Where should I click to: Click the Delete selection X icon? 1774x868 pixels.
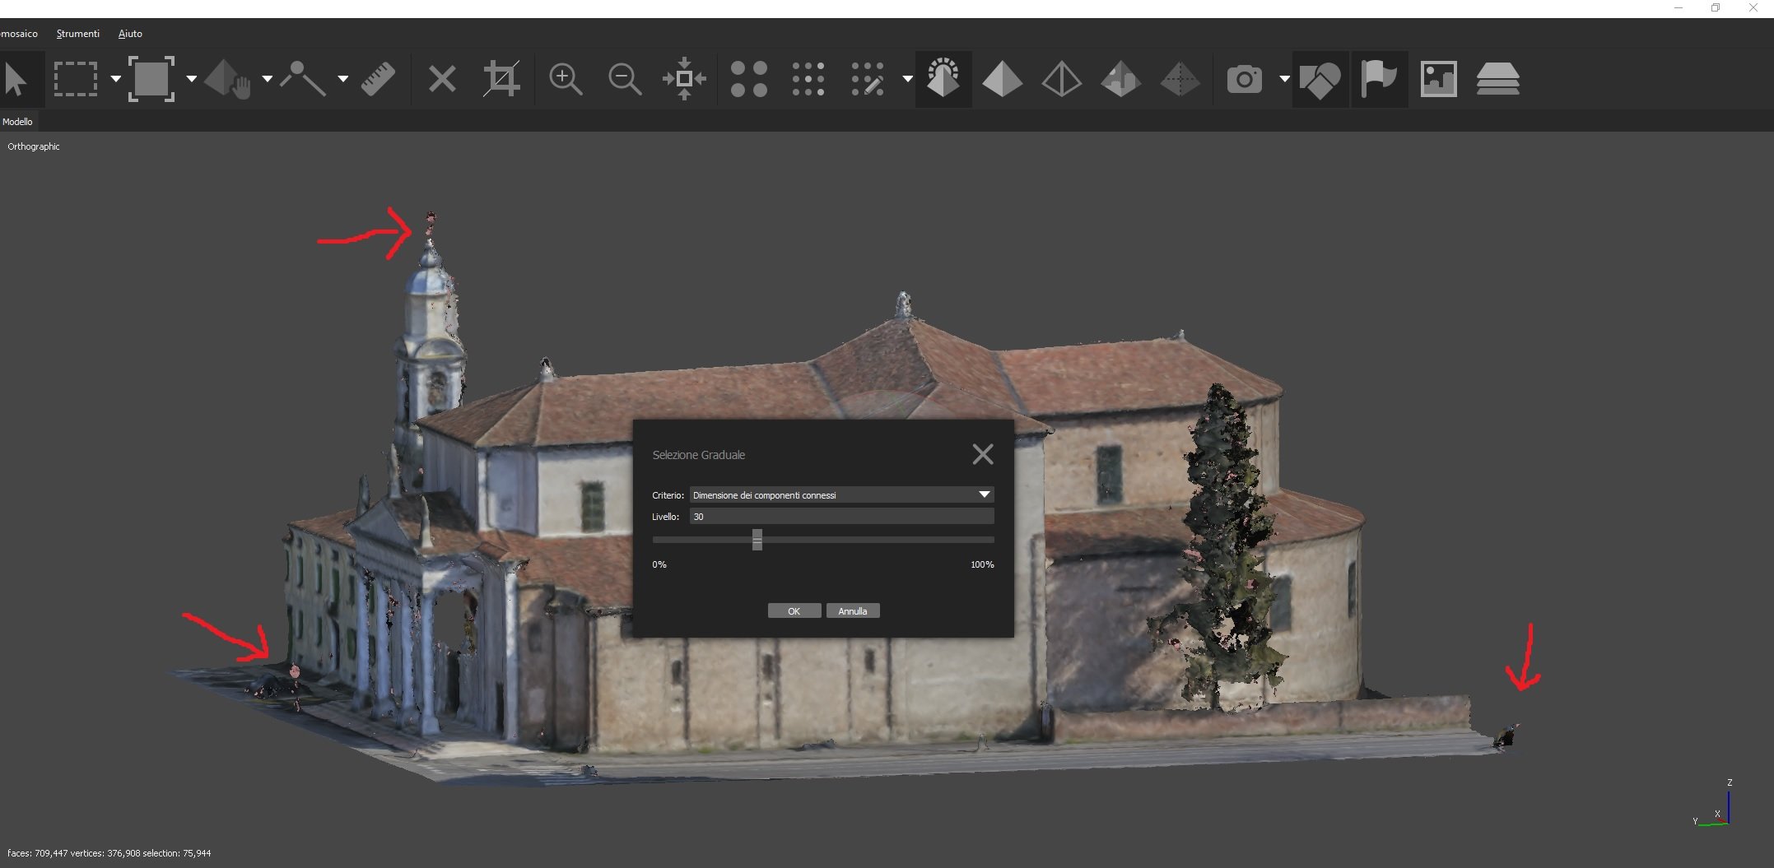(442, 79)
